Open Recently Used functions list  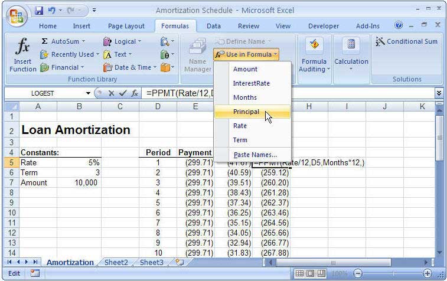(70, 54)
